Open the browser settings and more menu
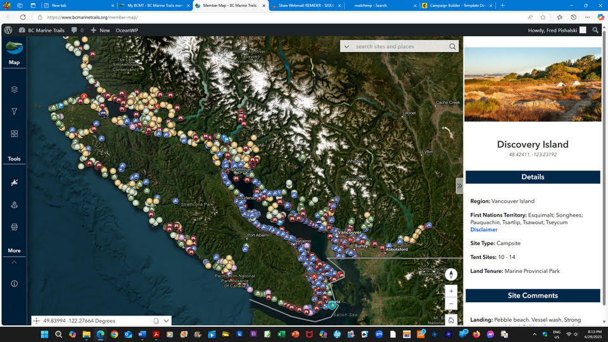 [588, 17]
